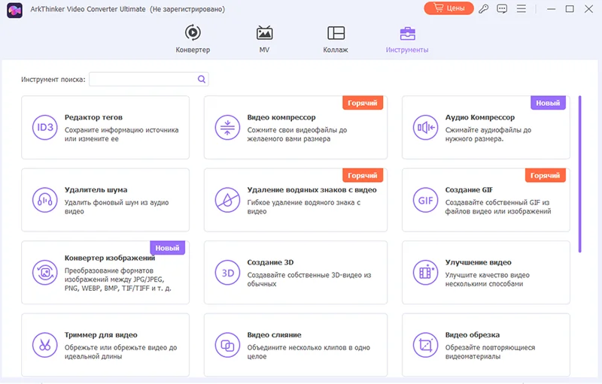Open the Видео слияние title
This screenshot has height=384, width=602.
274,334
